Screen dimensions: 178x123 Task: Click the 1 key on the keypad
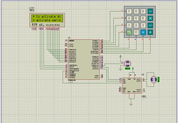pyautogui.click(x=129, y=25)
